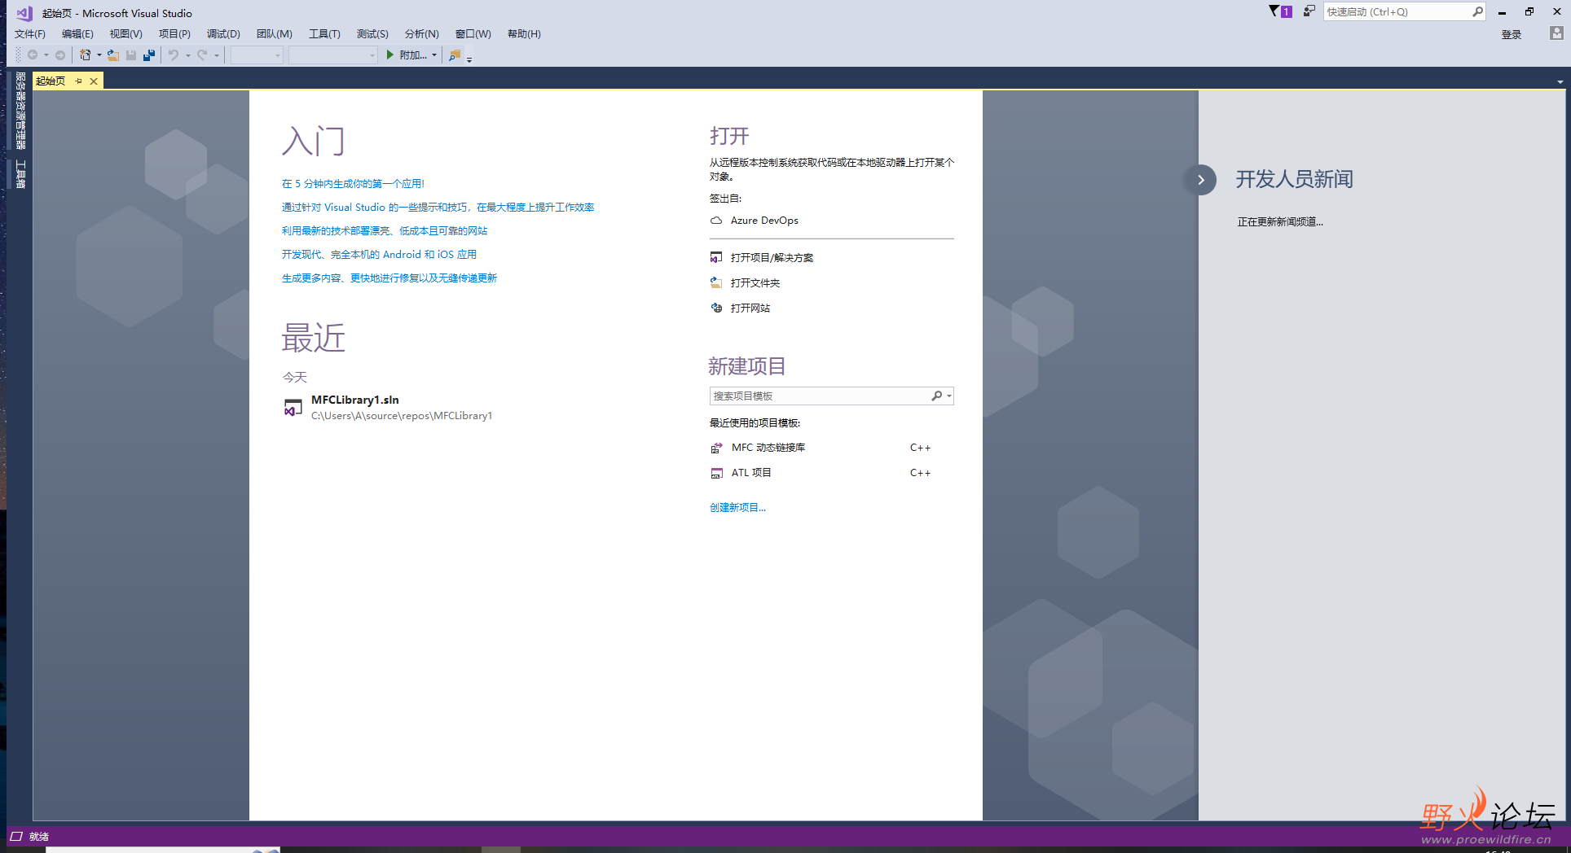
Task: Open the 帮助(H) menu
Action: pos(524,34)
